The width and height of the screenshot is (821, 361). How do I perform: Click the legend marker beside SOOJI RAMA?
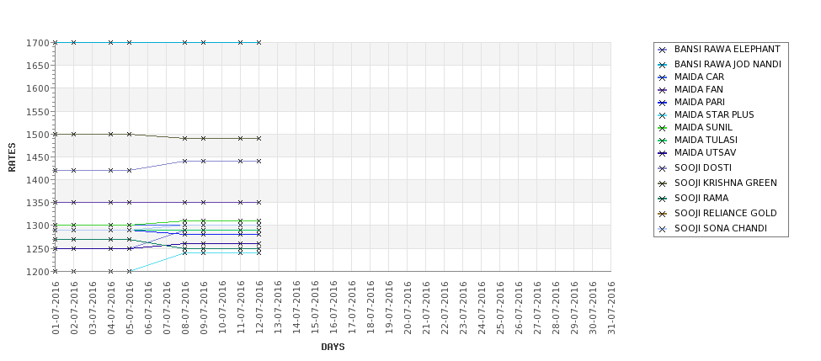tap(663, 199)
